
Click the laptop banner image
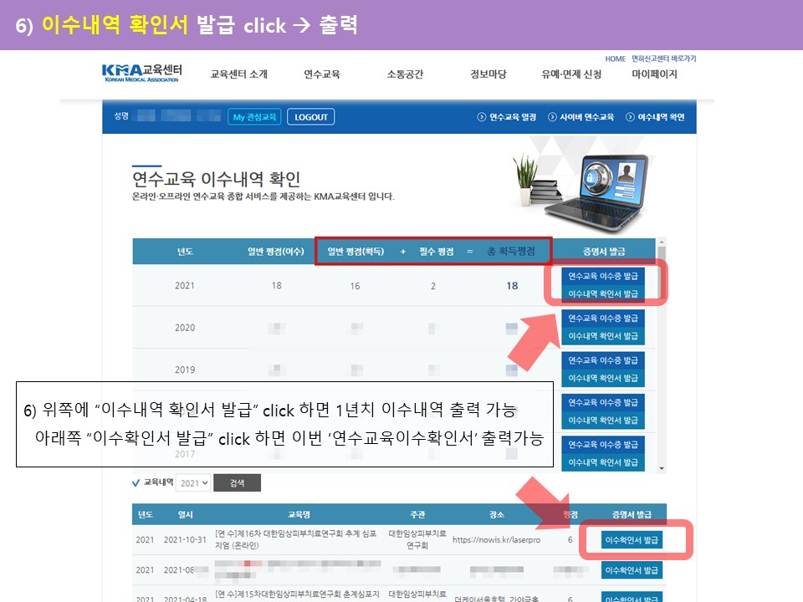pyautogui.click(x=581, y=182)
